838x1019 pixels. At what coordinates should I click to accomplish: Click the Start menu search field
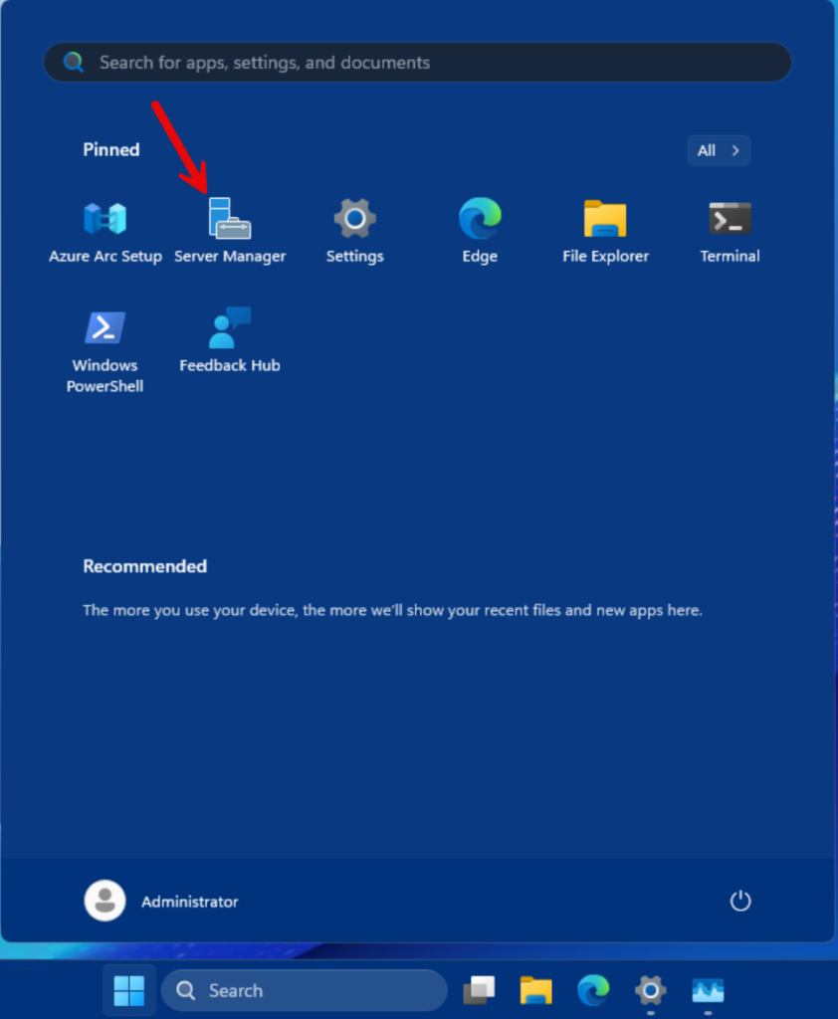[417, 63]
